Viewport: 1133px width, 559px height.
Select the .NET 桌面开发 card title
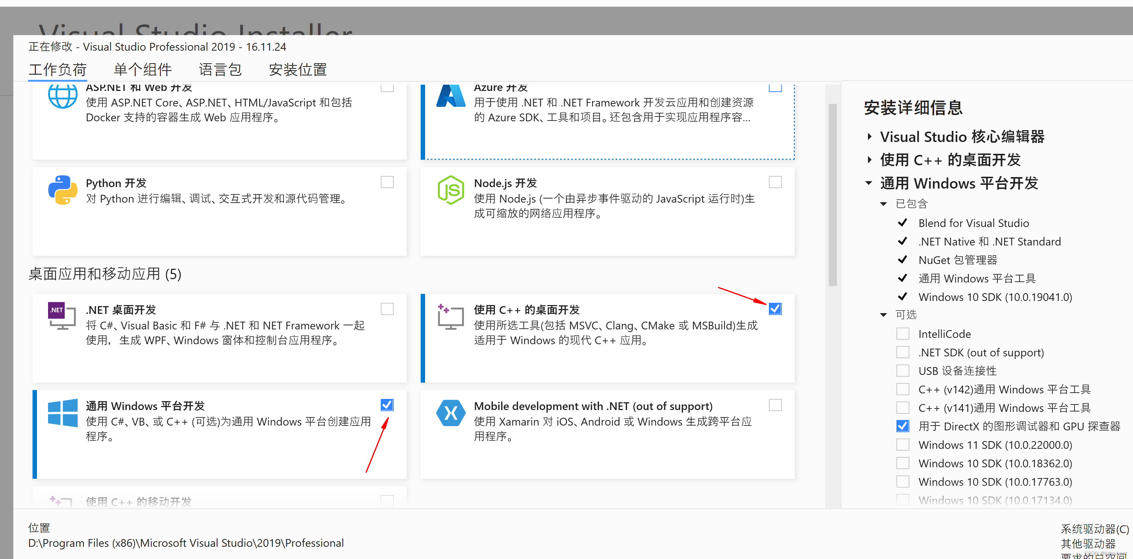tap(121, 309)
